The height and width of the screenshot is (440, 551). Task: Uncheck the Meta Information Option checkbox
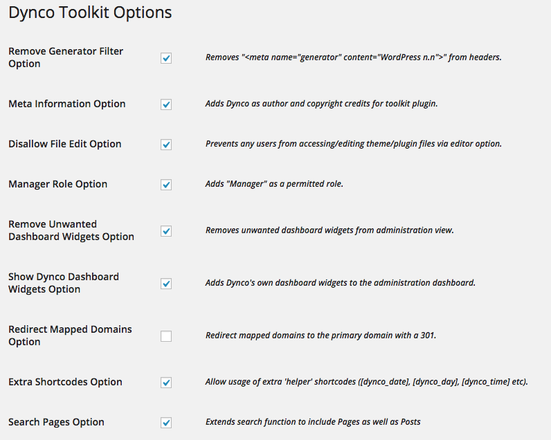point(166,104)
